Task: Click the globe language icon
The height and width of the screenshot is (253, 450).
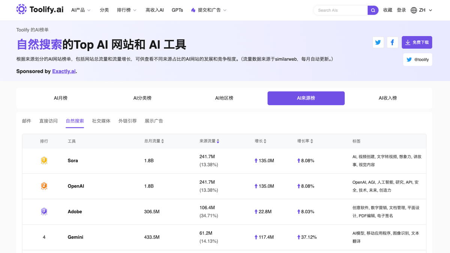Action: (414, 10)
